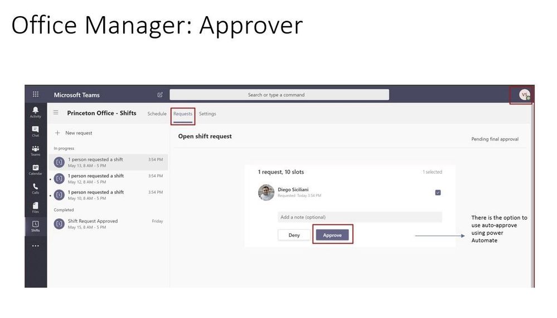557x318 pixels.
Task: Click the compose new chat icon
Action: click(160, 95)
